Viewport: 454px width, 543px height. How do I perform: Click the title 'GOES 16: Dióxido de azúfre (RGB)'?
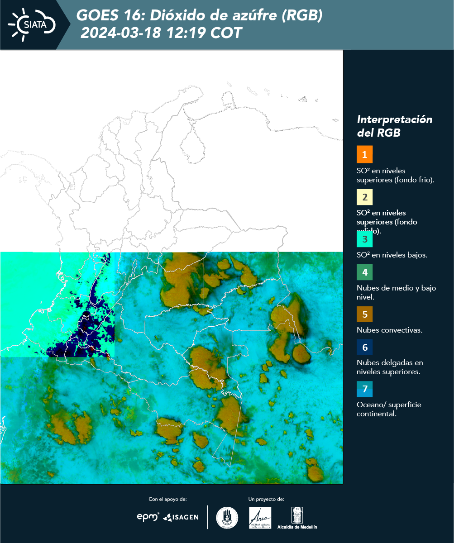pyautogui.click(x=200, y=16)
